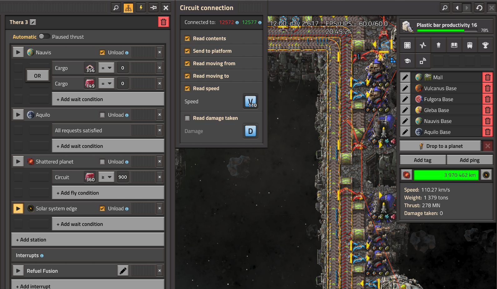
Task: Add fly condition under Shattered planet
Action: coord(108,193)
